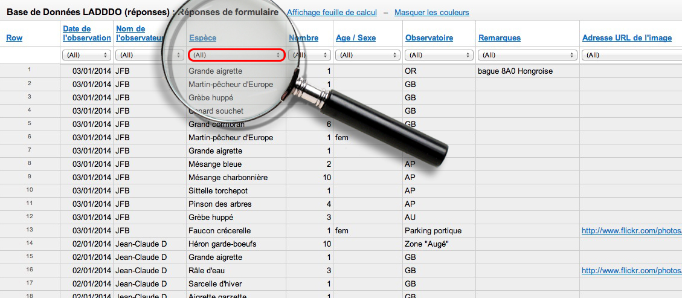The width and height of the screenshot is (682, 298).
Task: Click the Affichage feuille de calcul link
Action: [332, 13]
